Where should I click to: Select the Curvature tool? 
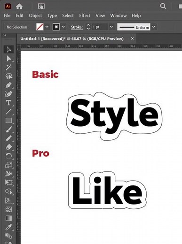tap(8, 94)
